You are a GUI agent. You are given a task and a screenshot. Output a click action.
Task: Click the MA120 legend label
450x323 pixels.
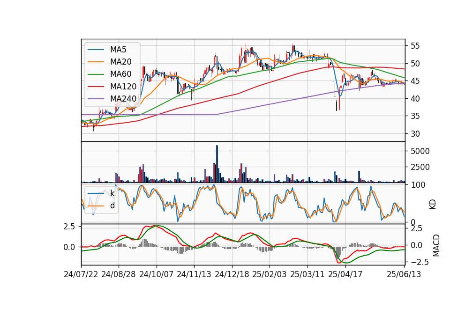click(x=123, y=87)
